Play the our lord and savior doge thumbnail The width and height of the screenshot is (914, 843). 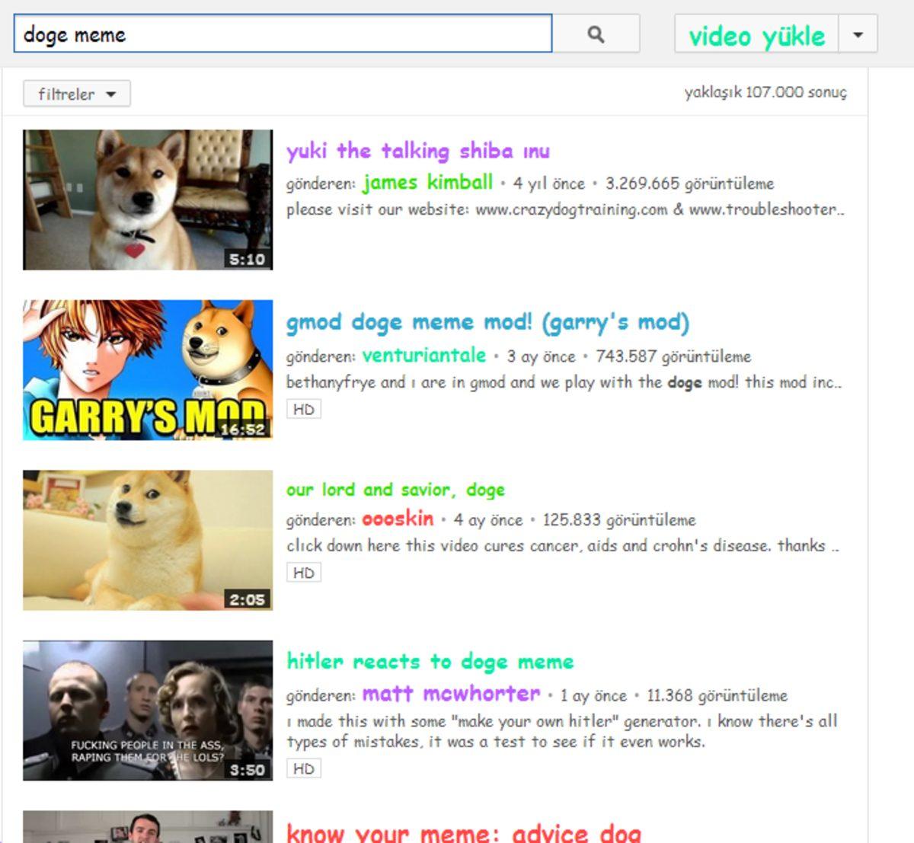pos(148,540)
